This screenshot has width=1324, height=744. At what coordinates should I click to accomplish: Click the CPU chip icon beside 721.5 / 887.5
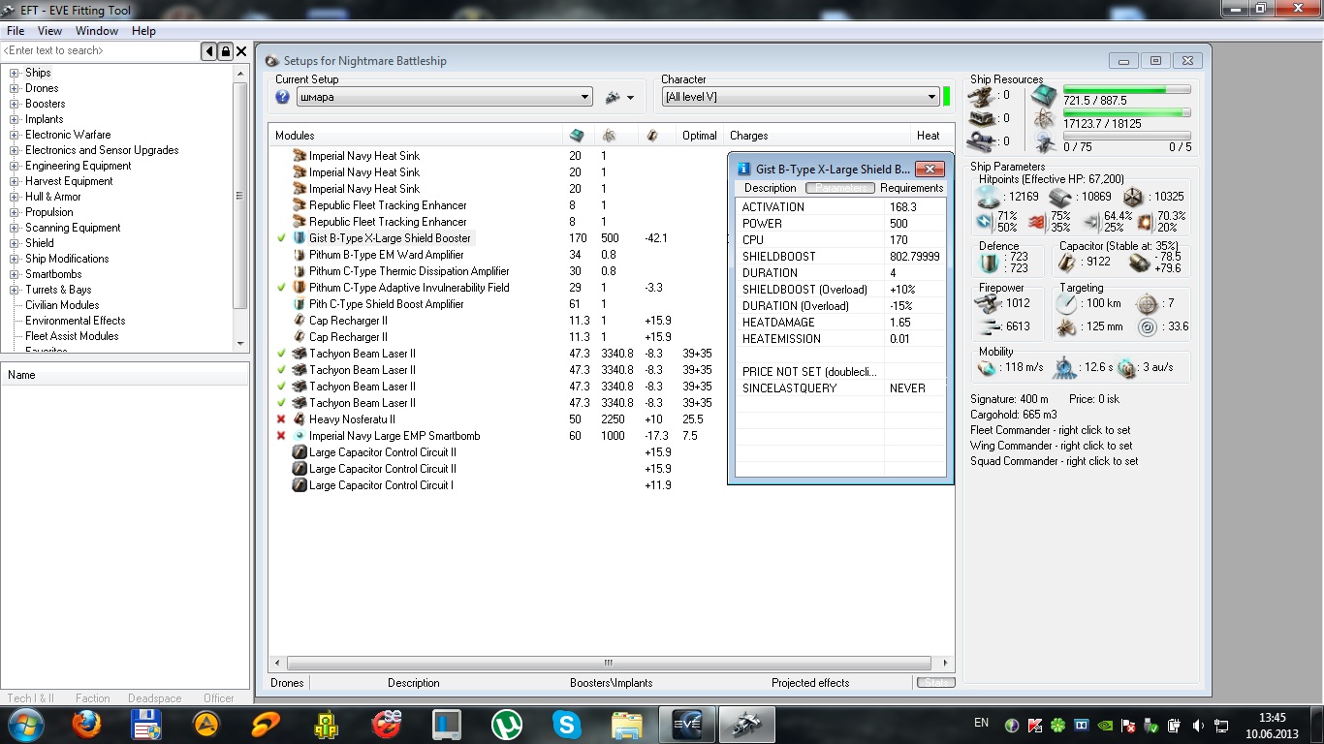pos(1044,96)
